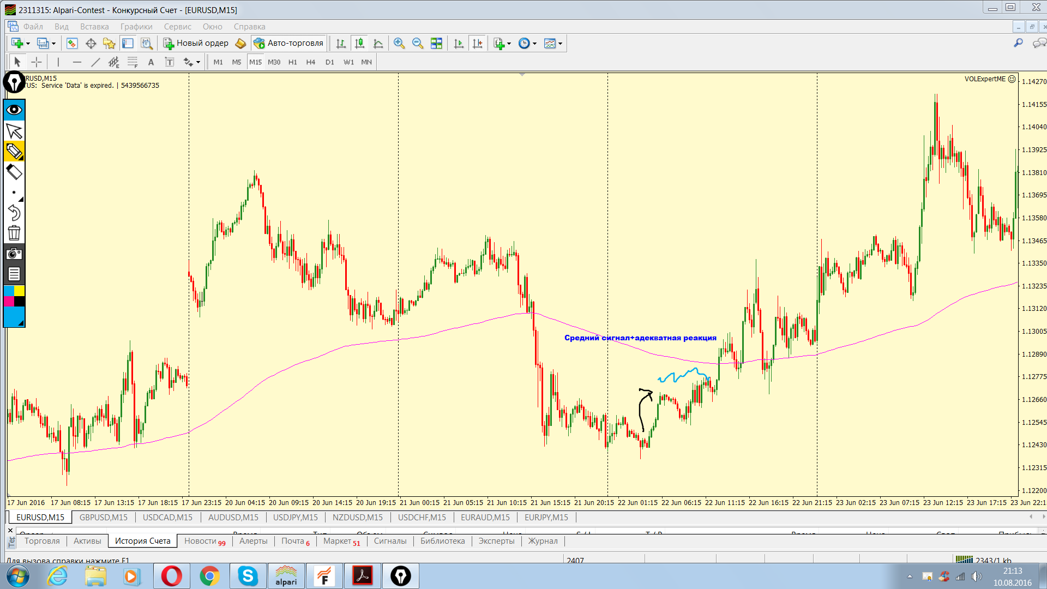Expand the new chart dropdown arrow
1047x589 pixels.
[x=28, y=44]
